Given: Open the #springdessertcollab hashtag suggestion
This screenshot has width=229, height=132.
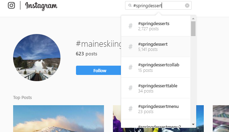Looking at the screenshot, I should [156, 67].
